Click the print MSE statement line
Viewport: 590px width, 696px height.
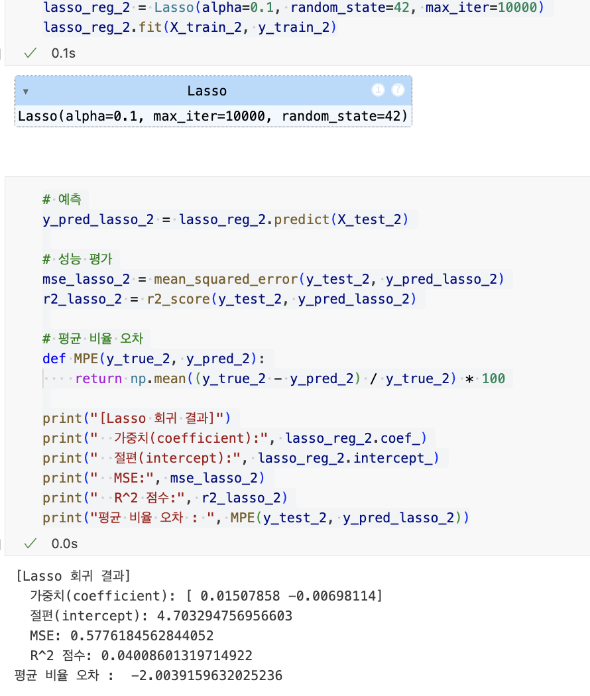(x=154, y=478)
